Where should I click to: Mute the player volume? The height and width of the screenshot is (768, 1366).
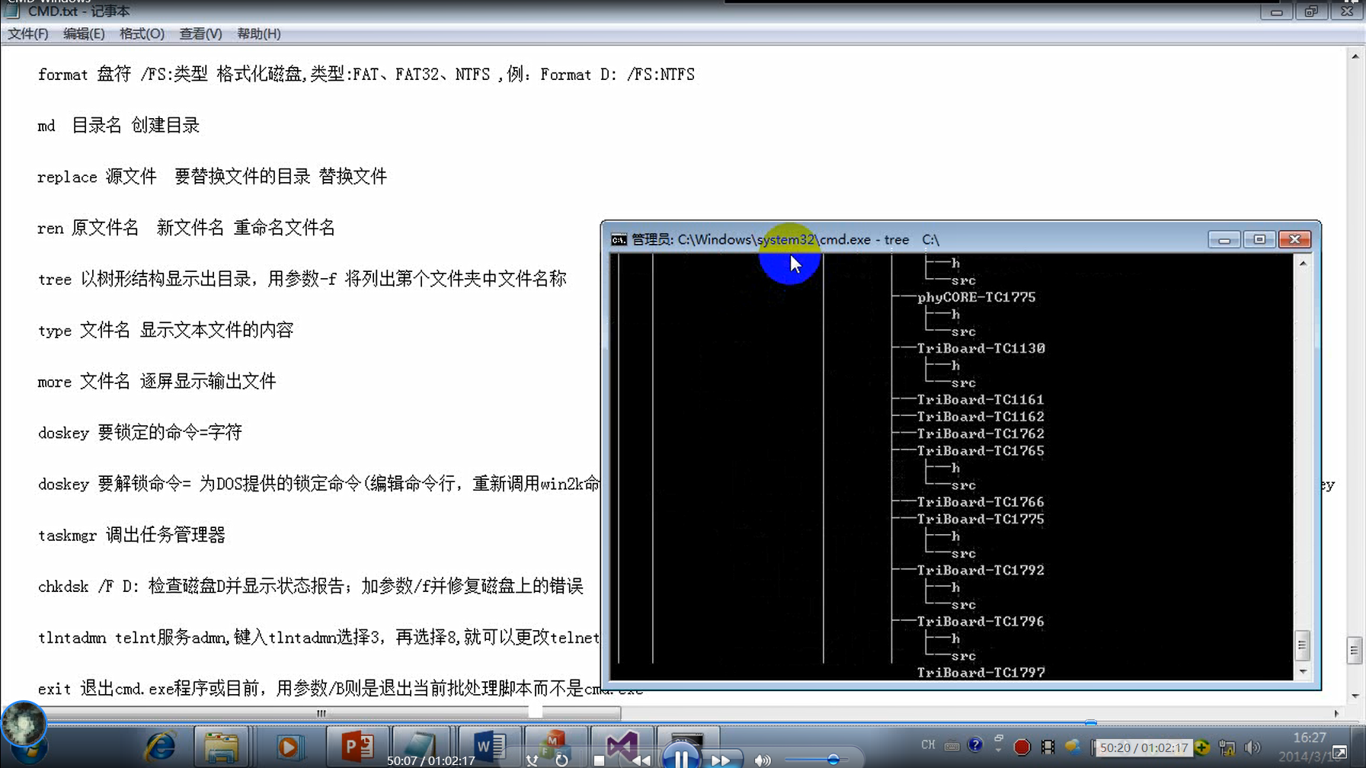click(x=762, y=760)
